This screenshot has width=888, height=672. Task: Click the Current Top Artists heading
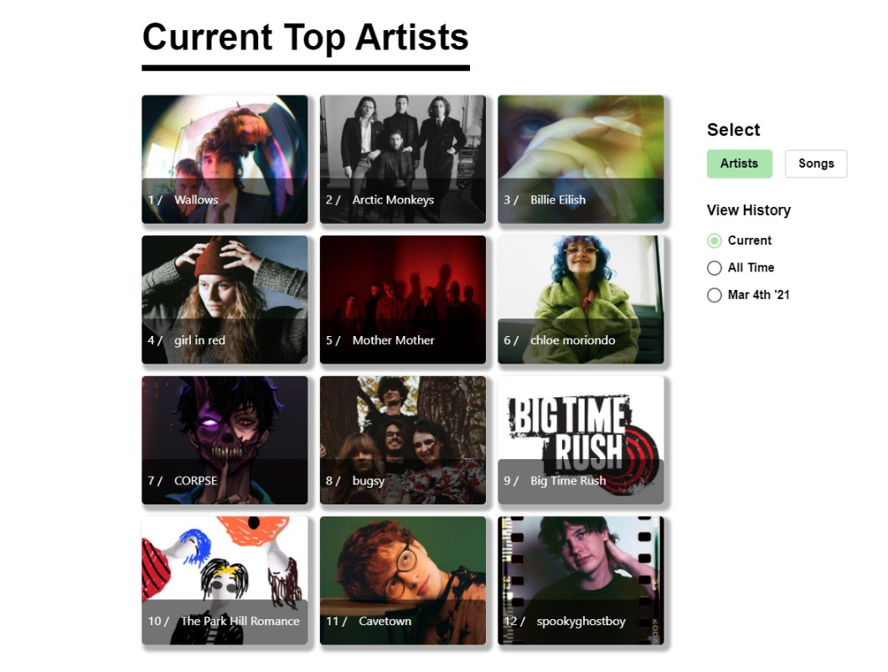click(305, 38)
